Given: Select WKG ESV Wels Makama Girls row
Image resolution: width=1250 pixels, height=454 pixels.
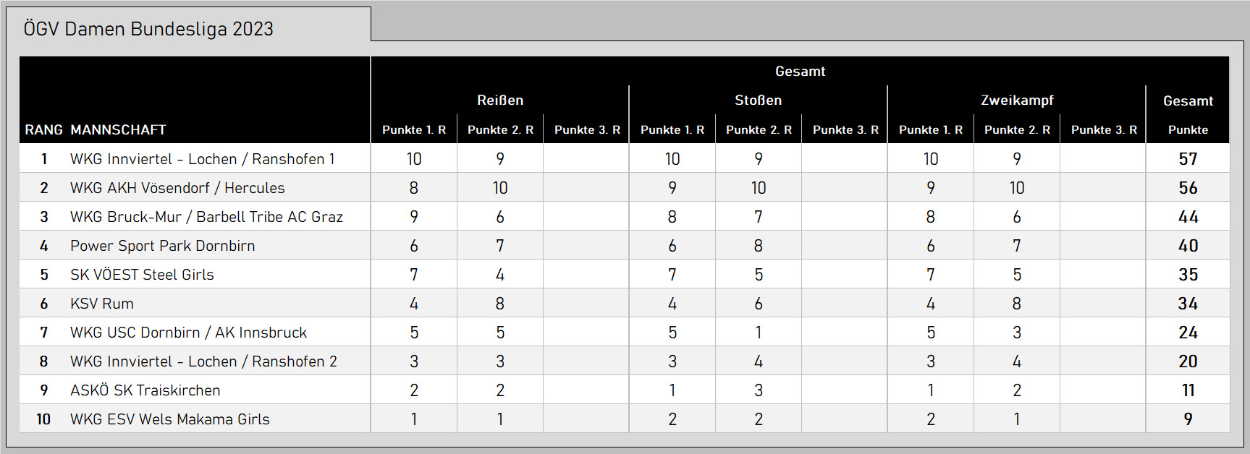Looking at the screenshot, I should [625, 419].
